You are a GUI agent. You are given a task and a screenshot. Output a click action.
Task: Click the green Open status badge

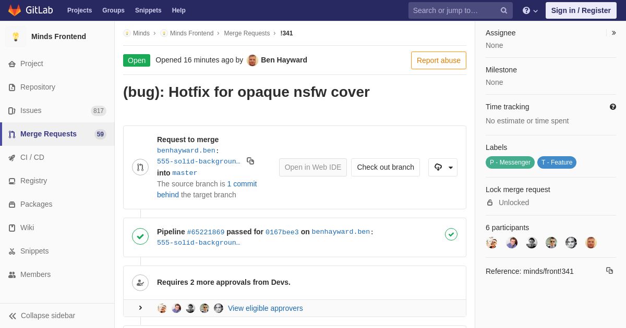[x=137, y=60]
